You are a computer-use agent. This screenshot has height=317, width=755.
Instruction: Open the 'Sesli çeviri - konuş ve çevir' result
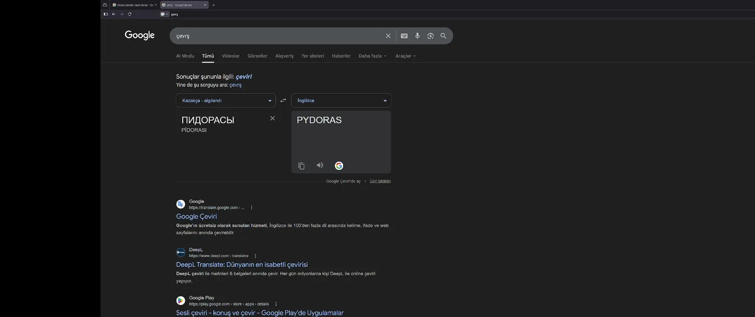point(260,313)
